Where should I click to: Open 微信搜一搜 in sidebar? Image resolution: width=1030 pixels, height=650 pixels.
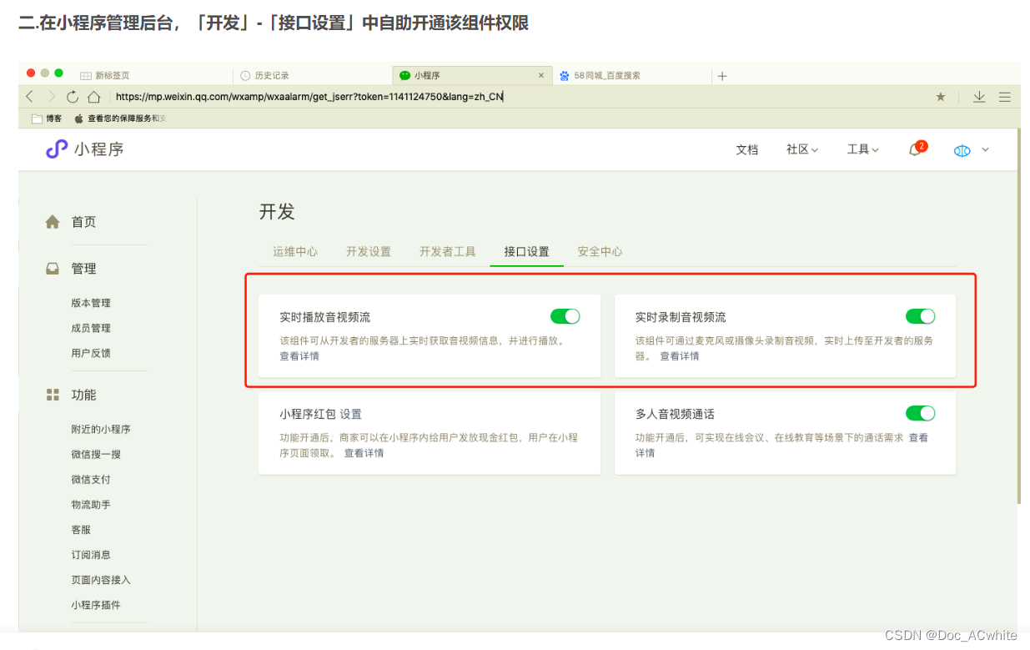(96, 454)
